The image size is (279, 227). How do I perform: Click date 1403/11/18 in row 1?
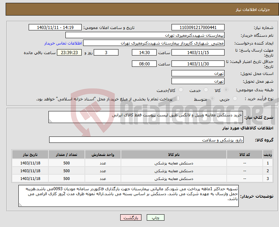click(30, 163)
